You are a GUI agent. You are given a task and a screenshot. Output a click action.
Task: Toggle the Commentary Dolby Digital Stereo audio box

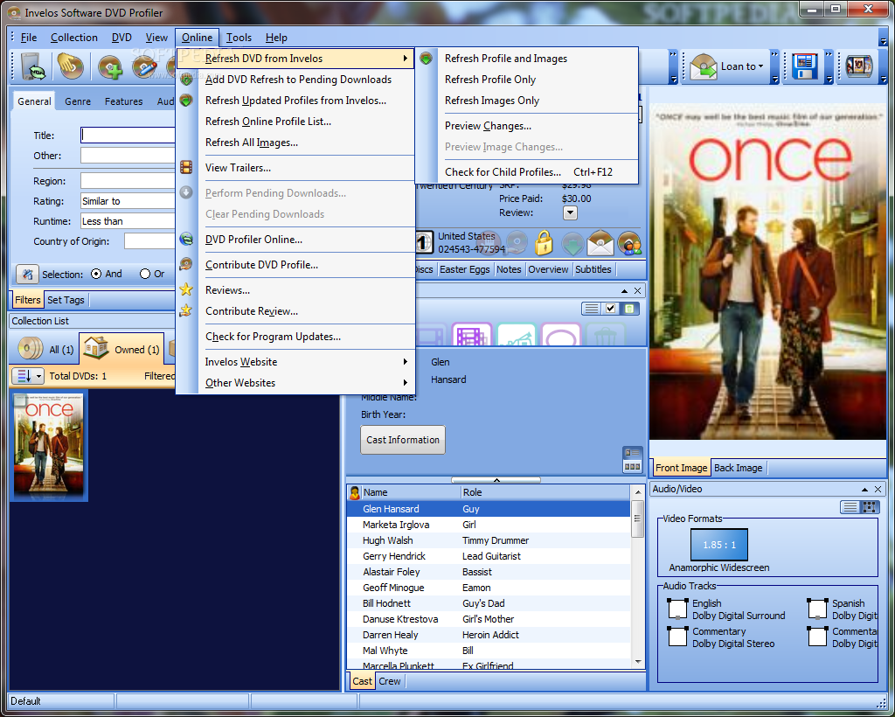677,637
